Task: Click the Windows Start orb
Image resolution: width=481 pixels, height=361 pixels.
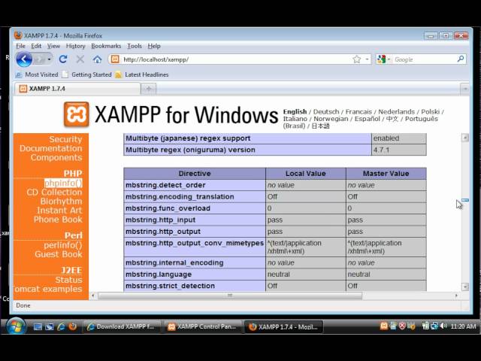Action: (16, 326)
